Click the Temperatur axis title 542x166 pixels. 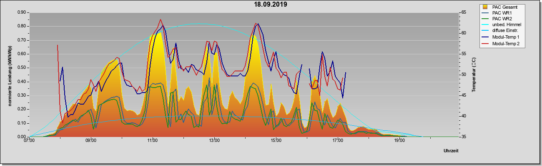474,75
